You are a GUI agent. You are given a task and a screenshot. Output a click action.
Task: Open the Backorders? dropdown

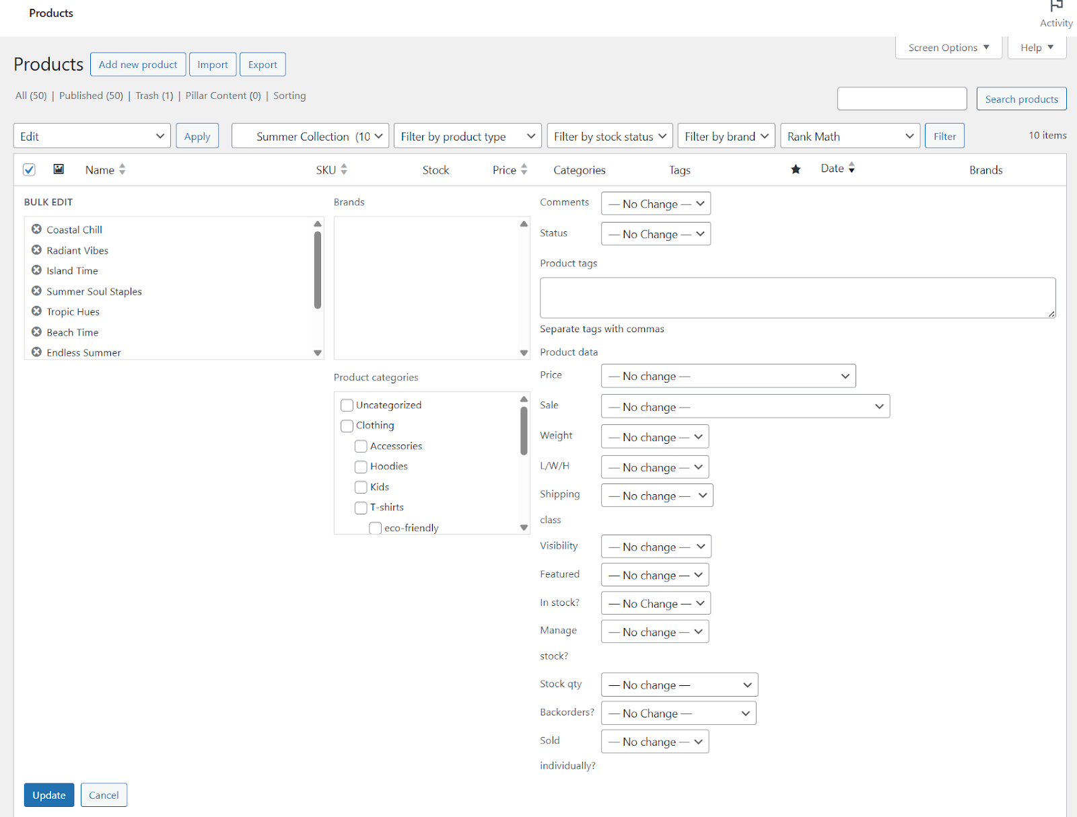click(679, 713)
